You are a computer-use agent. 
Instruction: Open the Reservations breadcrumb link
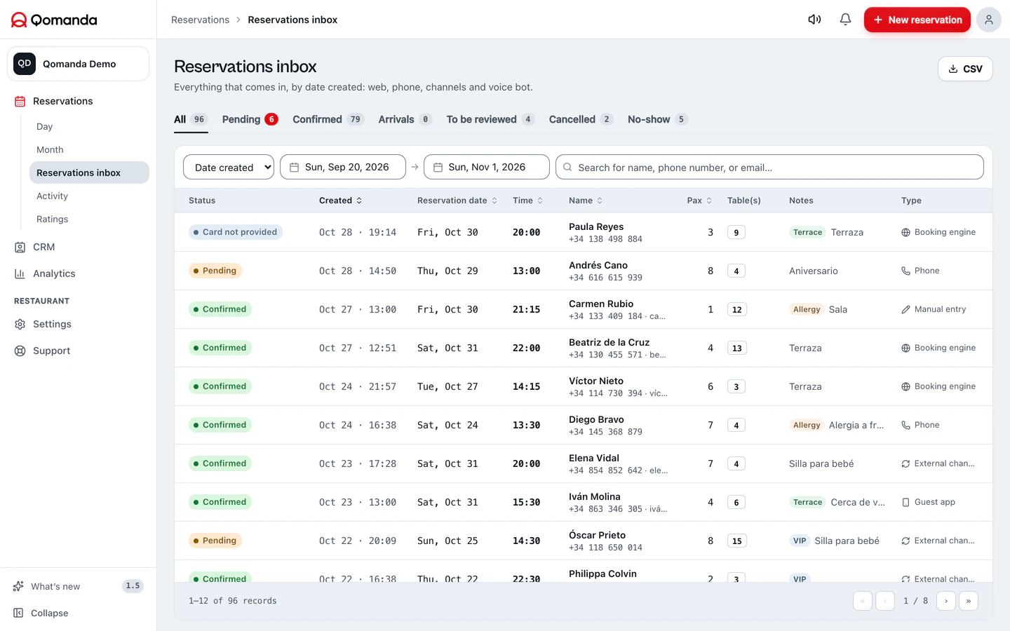(200, 20)
